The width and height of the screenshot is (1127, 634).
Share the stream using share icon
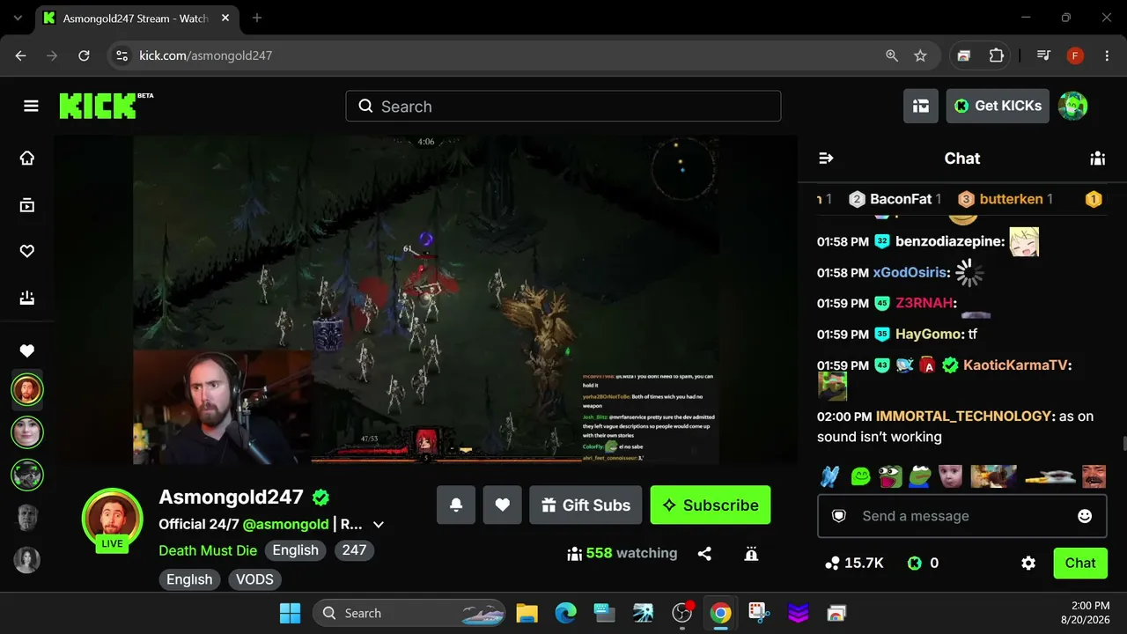[704, 554]
